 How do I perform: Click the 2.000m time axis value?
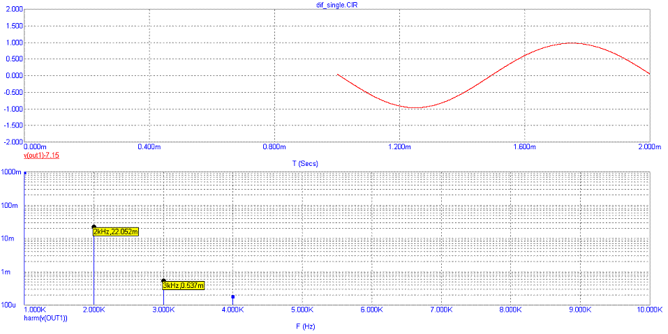pyautogui.click(x=649, y=147)
